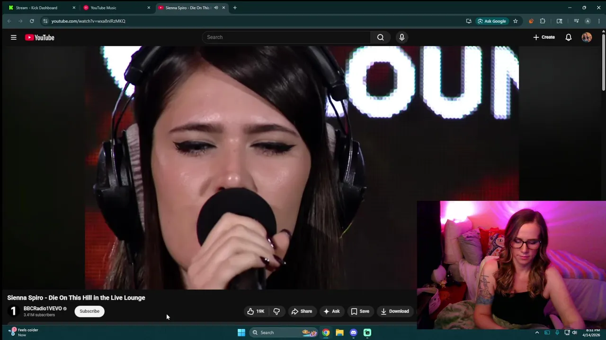The image size is (606, 340).
Task: Subscribe to BBCRadio1VEVO
Action: click(89, 311)
